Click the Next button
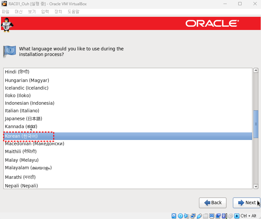The image size is (261, 219). click(246, 203)
